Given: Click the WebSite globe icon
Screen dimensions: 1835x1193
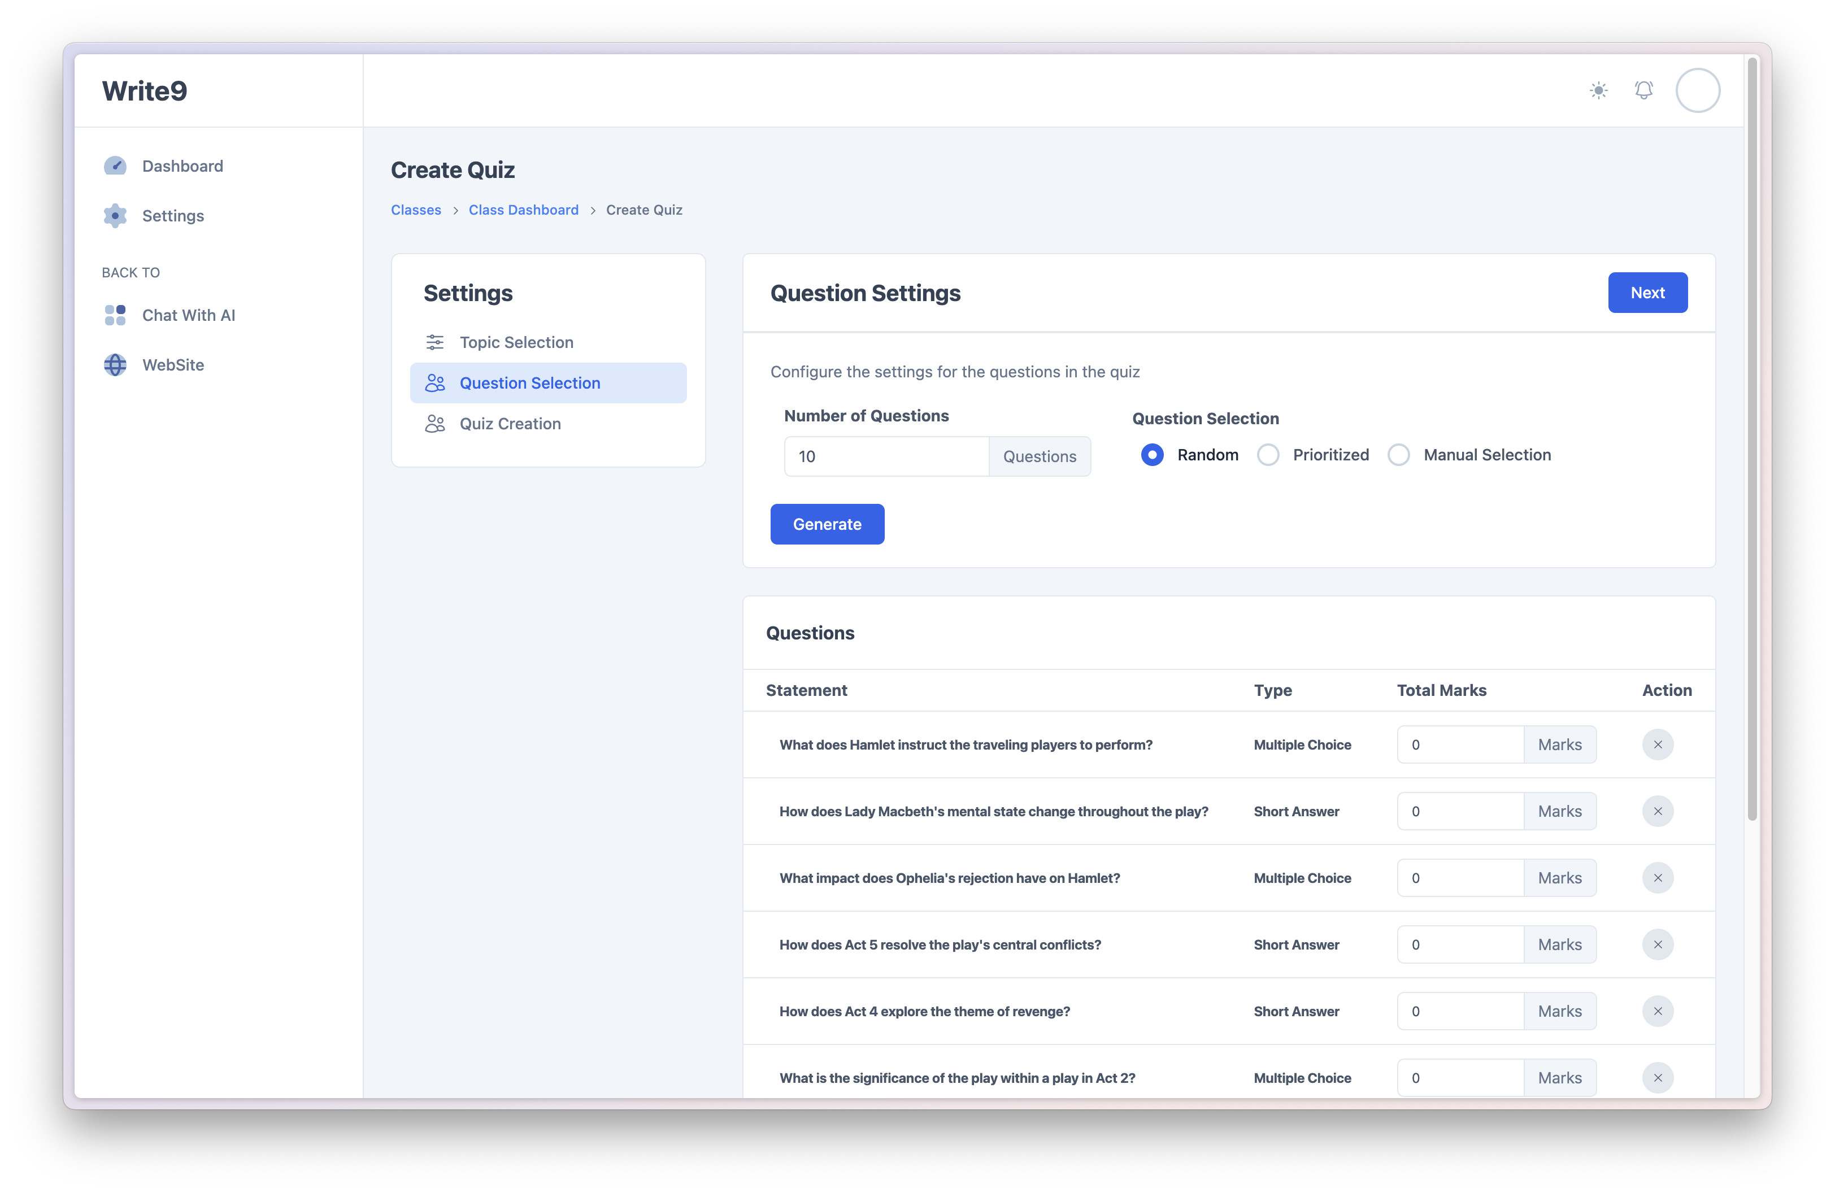Looking at the screenshot, I should (115, 364).
